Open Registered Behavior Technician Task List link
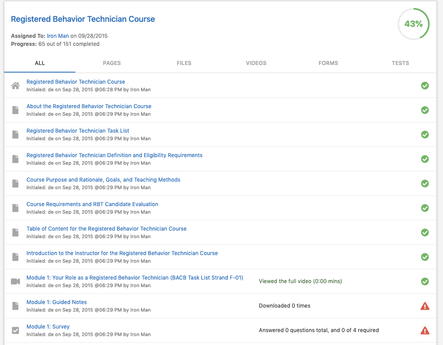 pos(78,131)
